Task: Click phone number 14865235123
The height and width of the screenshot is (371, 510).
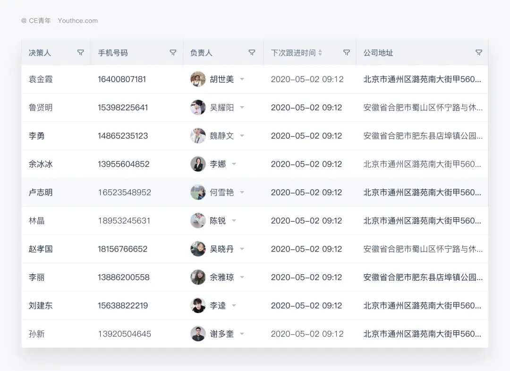Action: [123, 135]
